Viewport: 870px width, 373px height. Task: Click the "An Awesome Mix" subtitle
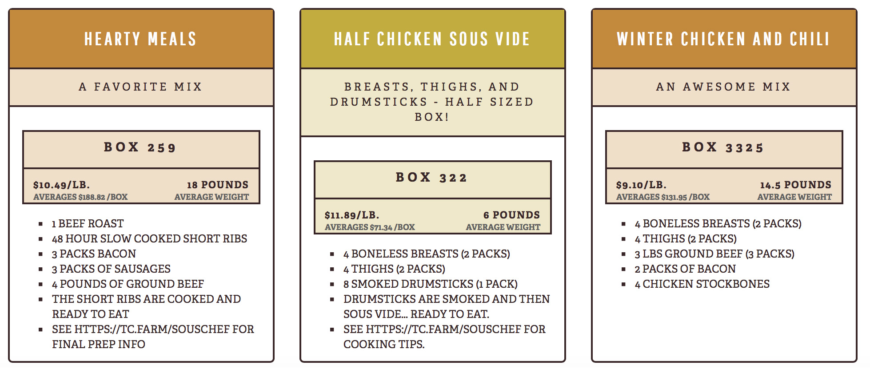coord(723,87)
